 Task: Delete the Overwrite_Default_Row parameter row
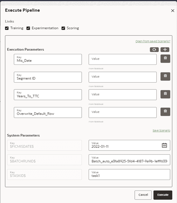tap(165, 112)
